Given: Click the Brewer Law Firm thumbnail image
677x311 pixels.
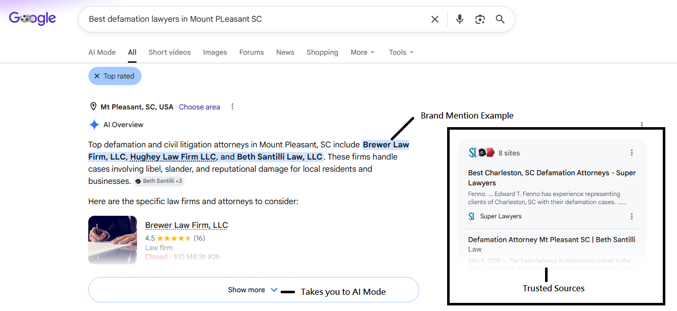Looking at the screenshot, I should coord(113,240).
